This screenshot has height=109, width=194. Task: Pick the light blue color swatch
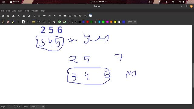pyautogui.click(x=99, y=22)
